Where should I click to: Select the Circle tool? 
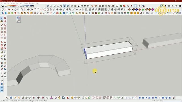(x=2, y=32)
